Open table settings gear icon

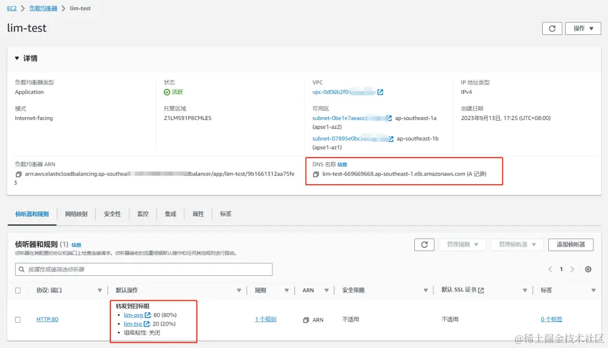click(x=588, y=269)
